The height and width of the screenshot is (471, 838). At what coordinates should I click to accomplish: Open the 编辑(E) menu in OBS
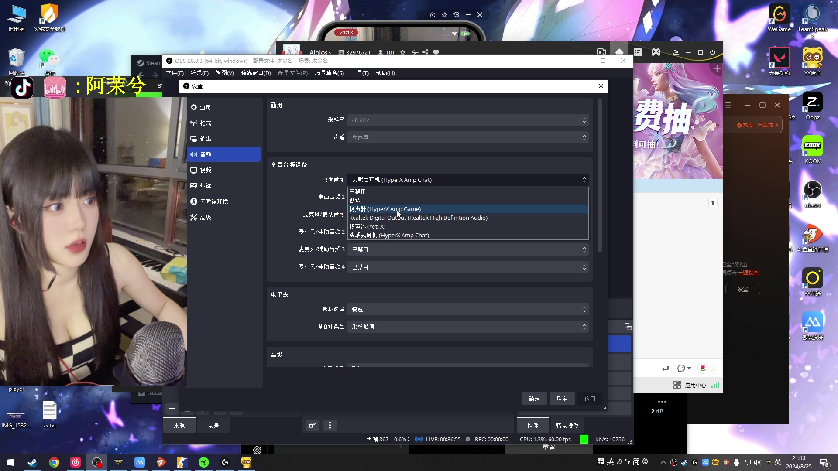click(199, 73)
